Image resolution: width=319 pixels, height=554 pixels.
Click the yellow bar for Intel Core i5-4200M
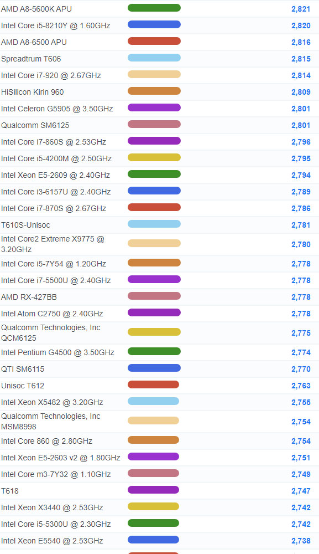(154, 157)
